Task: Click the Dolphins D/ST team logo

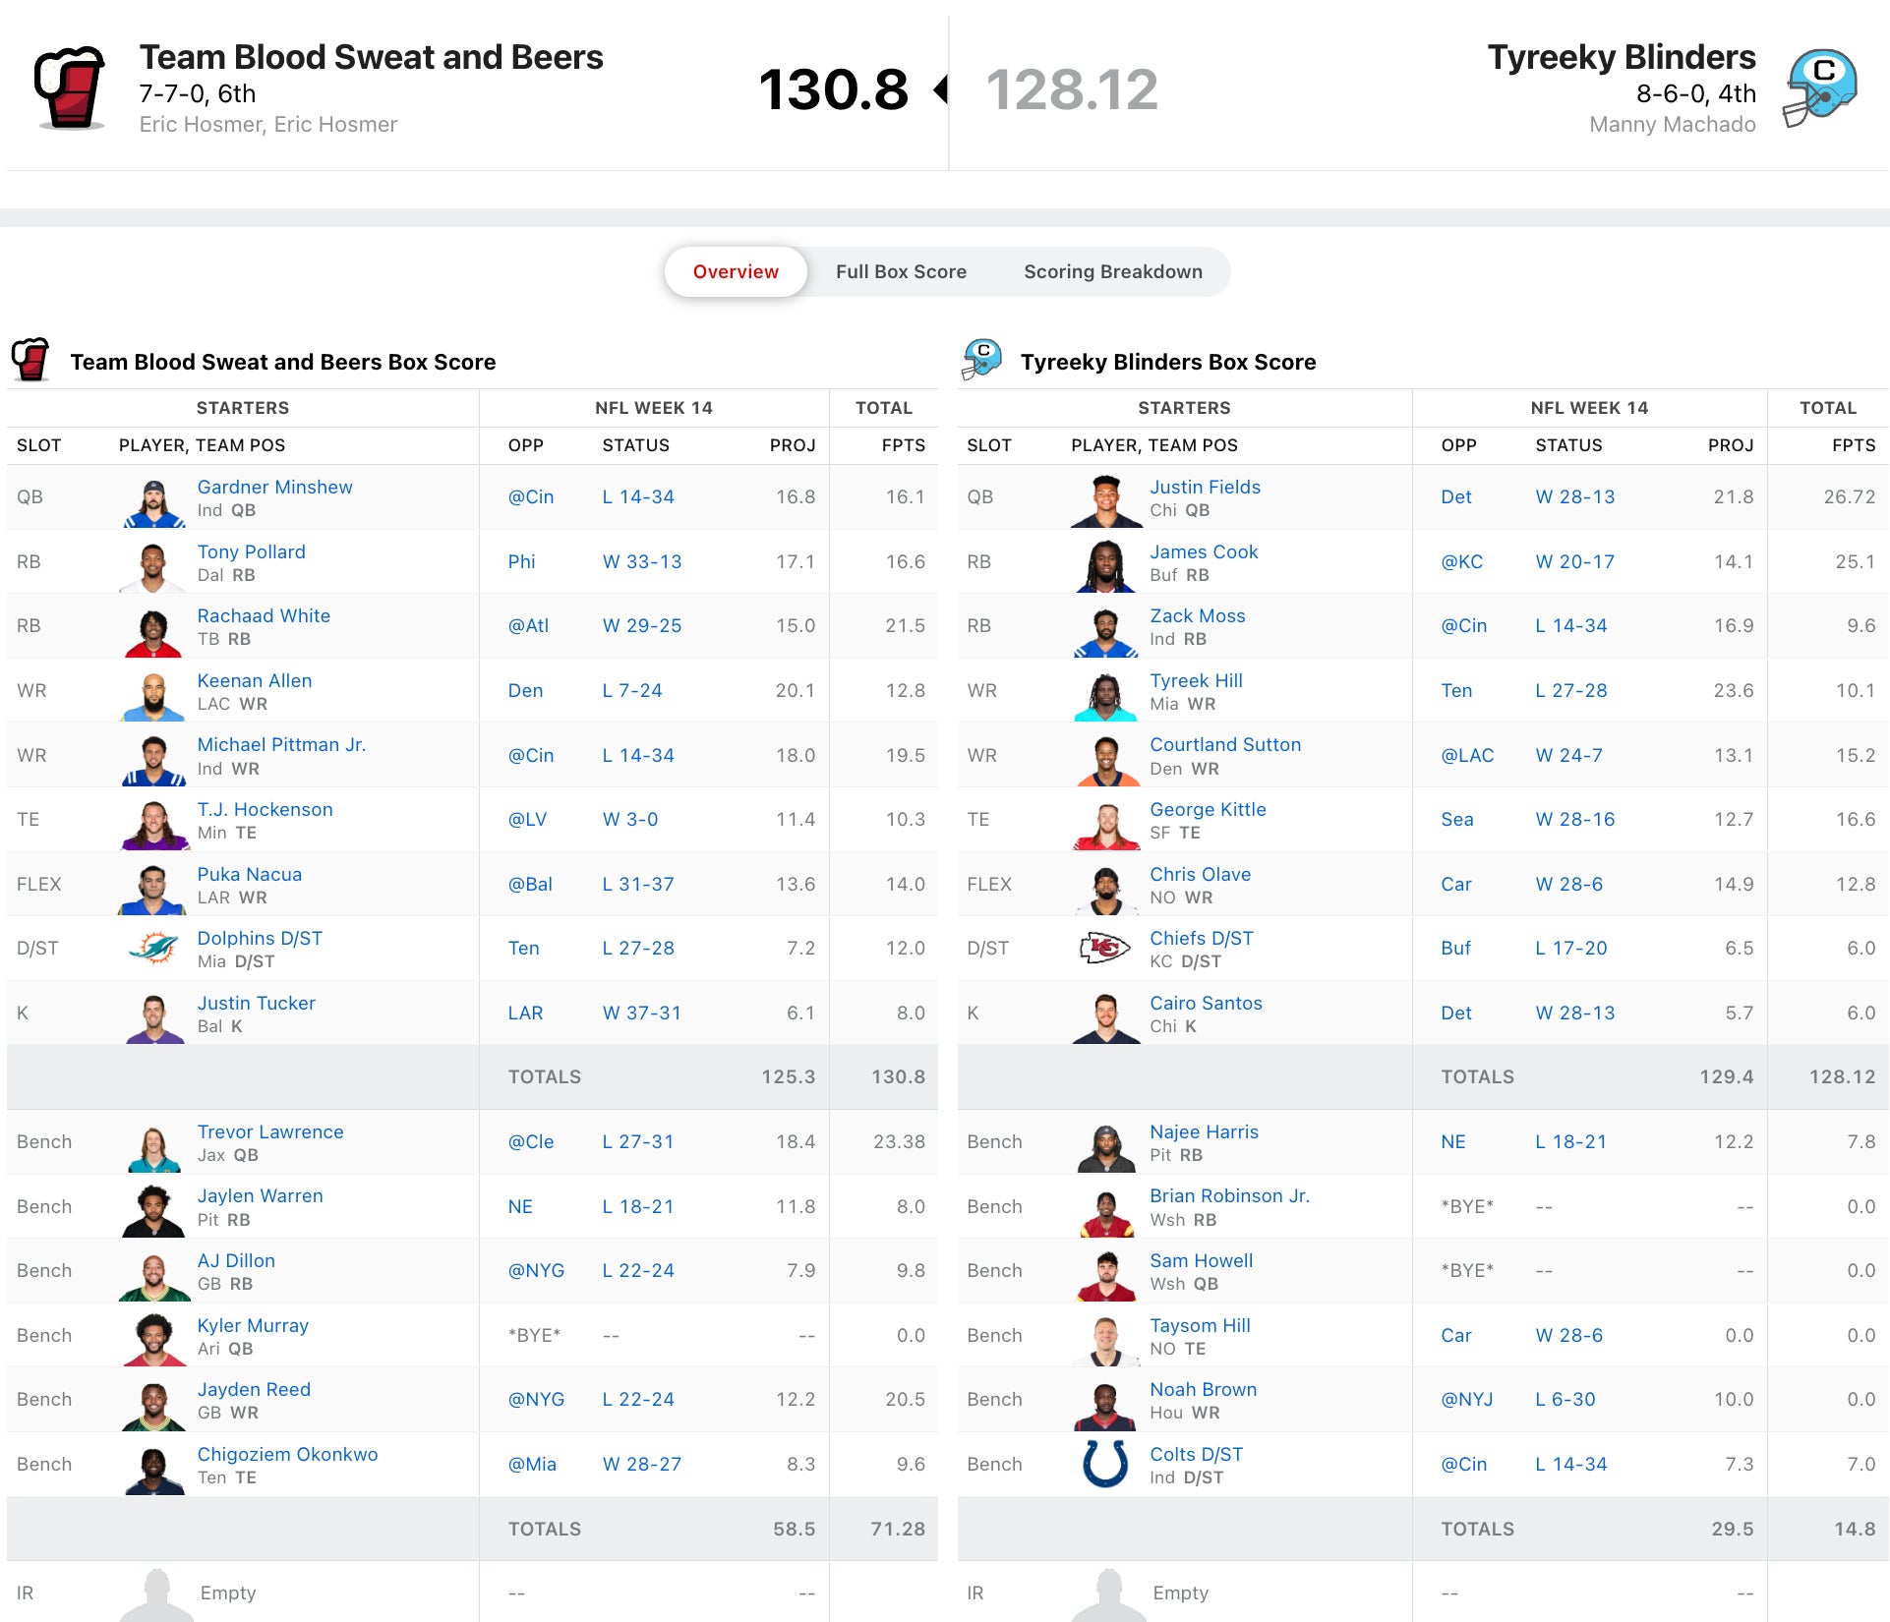Action: [x=153, y=948]
